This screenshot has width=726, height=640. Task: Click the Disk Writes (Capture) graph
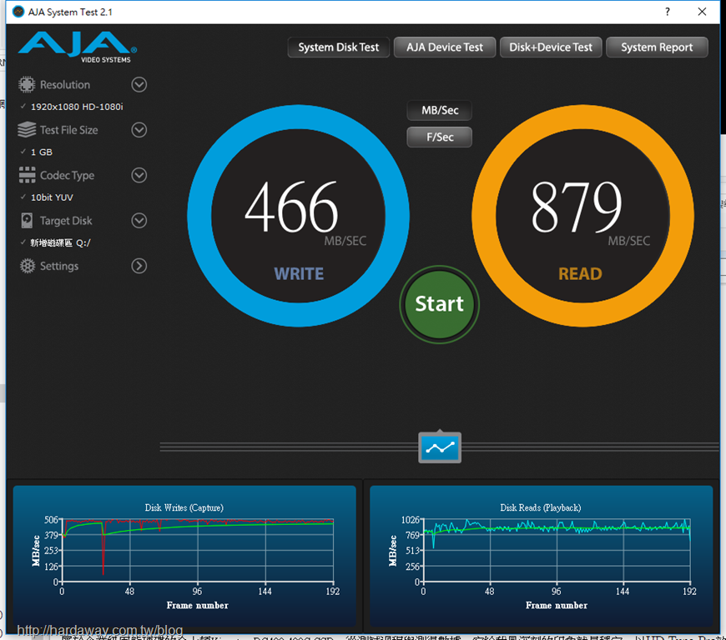pyautogui.click(x=184, y=556)
